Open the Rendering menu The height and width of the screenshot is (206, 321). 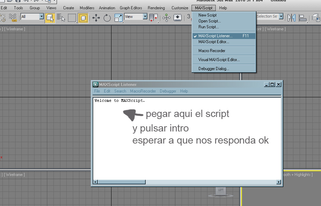point(156,8)
